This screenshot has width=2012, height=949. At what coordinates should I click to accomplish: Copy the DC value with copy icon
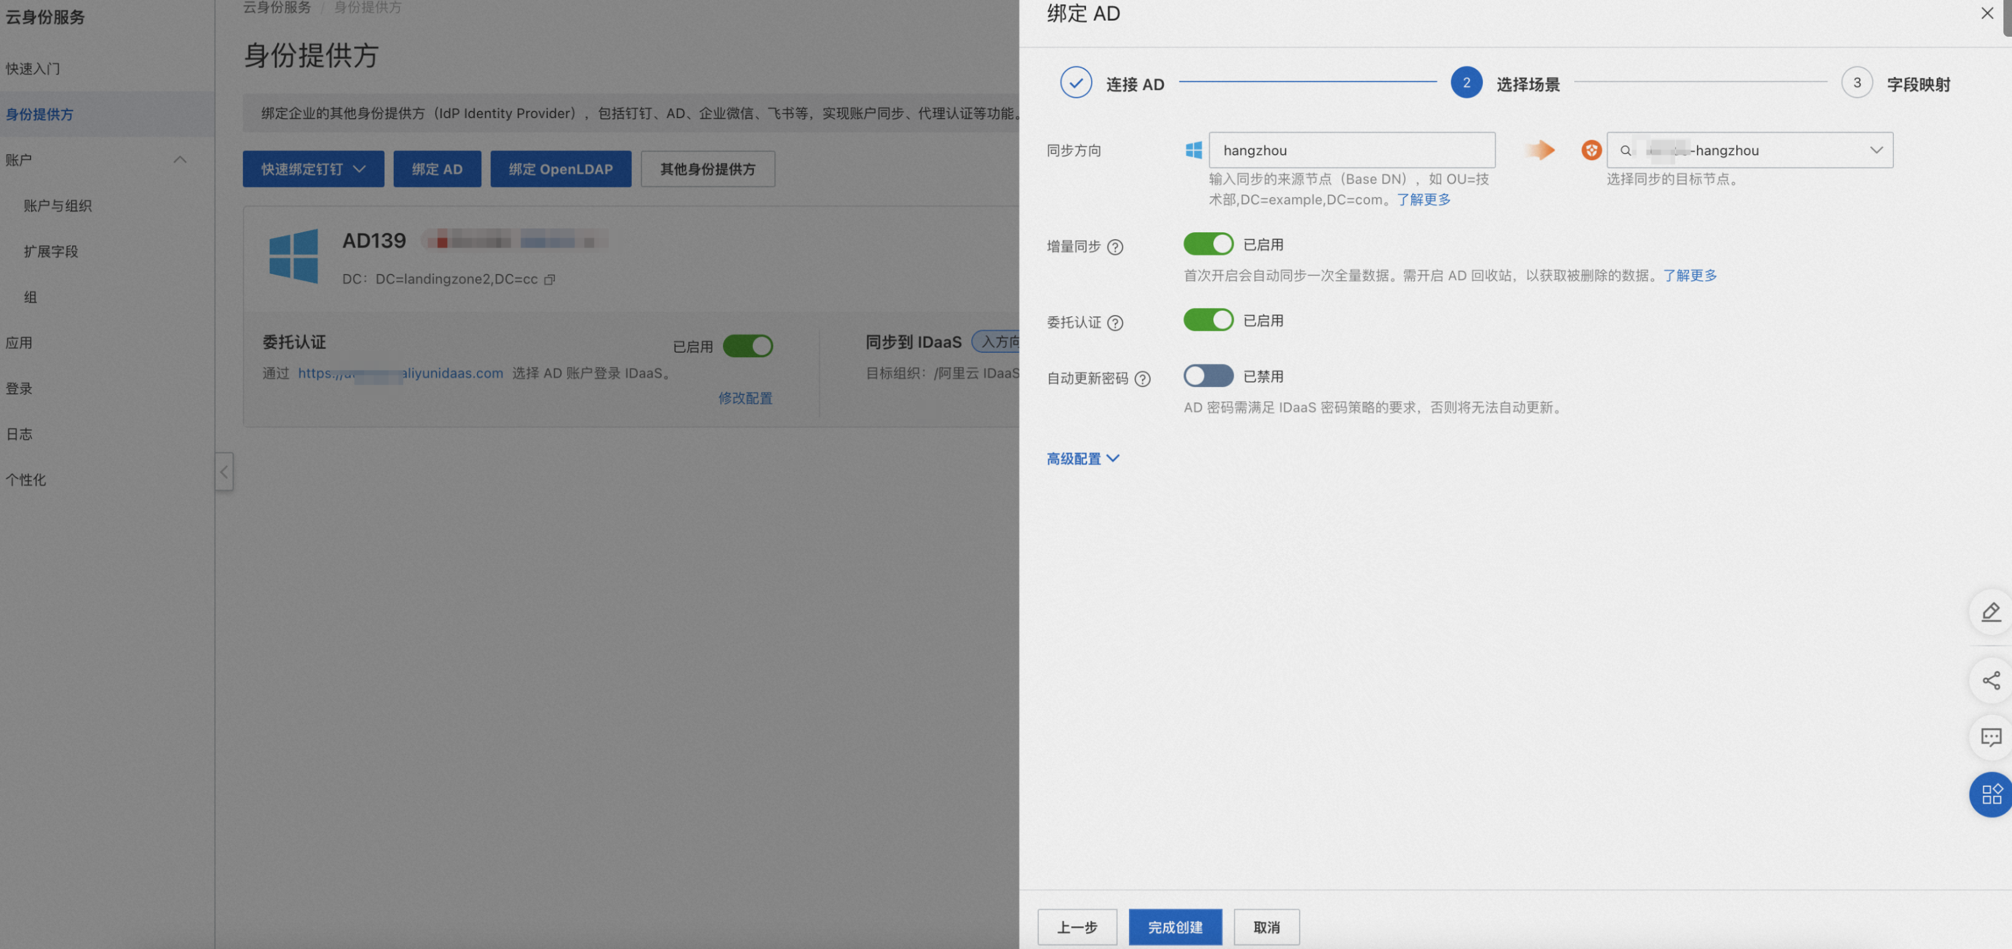(x=550, y=279)
